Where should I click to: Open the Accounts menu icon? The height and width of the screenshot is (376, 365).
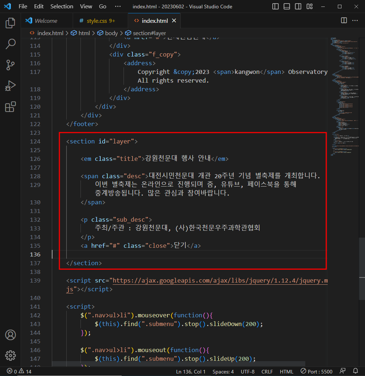coord(10,335)
